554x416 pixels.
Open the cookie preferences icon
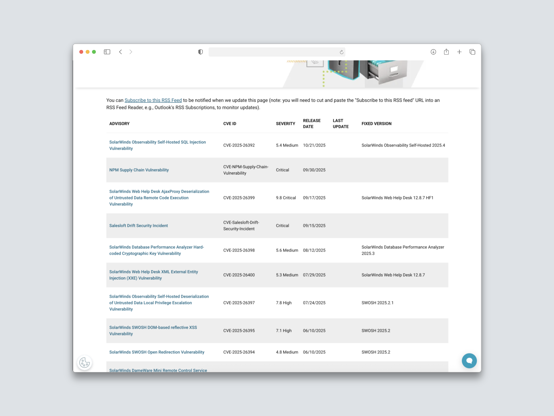85,362
